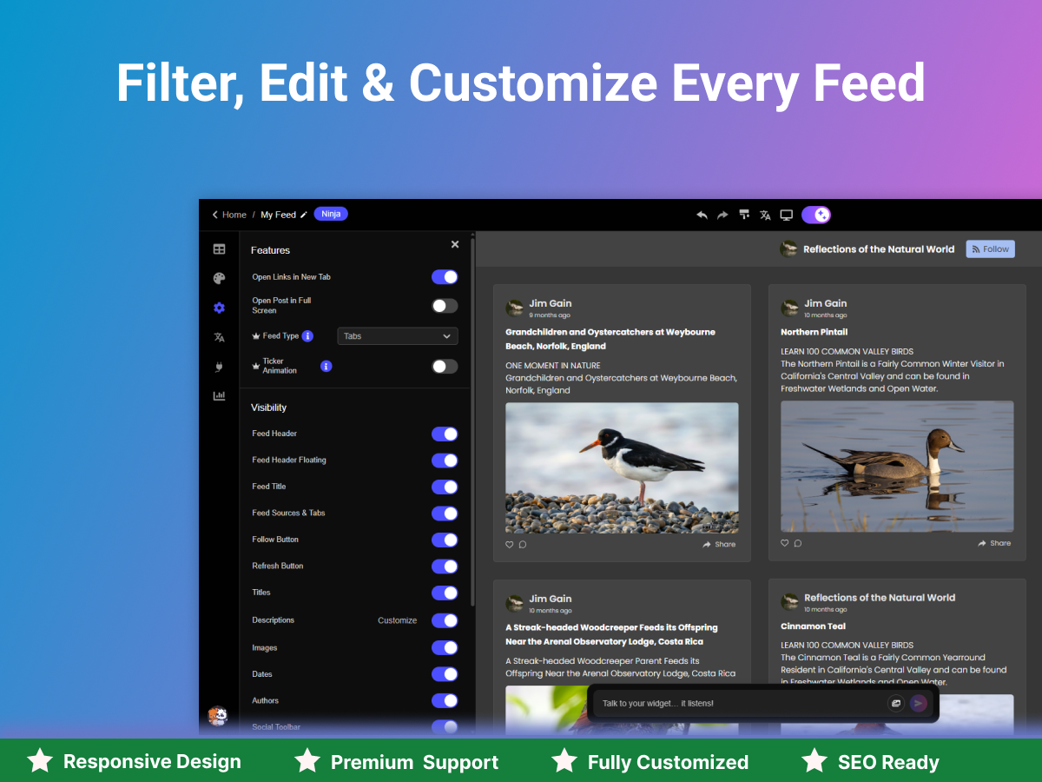Toggle Images visibility switch

coord(445,647)
